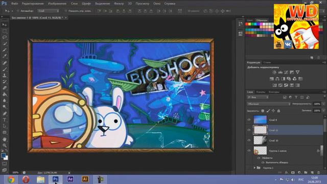Viewport: 327px width, 184px height.
Task: Set the background color swatch
Action: coord(6,158)
